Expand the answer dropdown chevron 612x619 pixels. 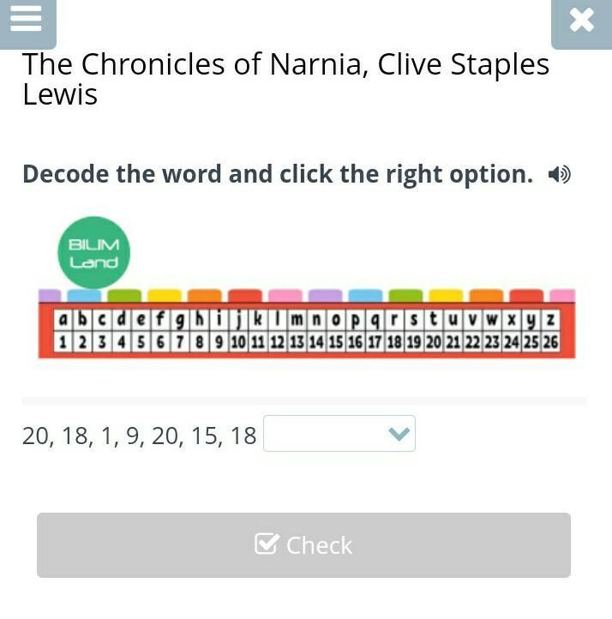pos(399,434)
